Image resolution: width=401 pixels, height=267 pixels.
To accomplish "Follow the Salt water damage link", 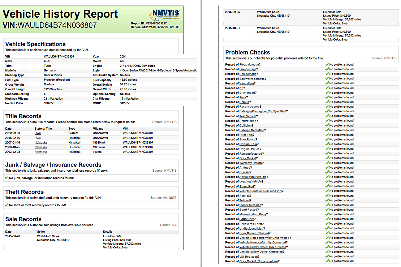I will click(x=252, y=79).
